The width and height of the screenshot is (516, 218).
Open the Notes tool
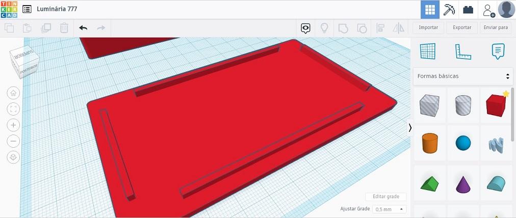tap(498, 51)
